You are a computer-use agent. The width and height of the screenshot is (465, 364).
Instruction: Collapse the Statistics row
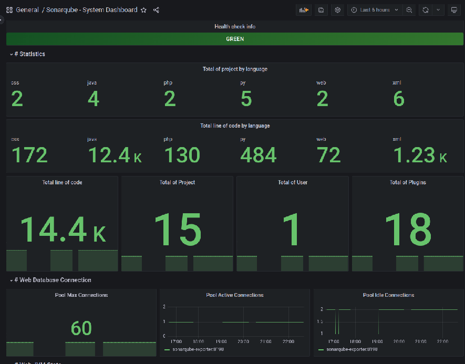click(x=29, y=54)
